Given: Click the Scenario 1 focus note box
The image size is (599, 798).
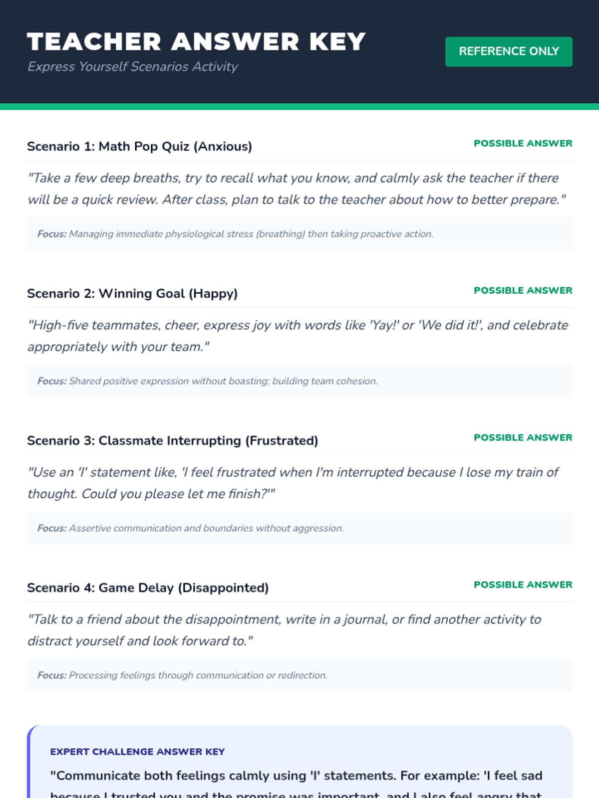Looking at the screenshot, I should [299, 234].
